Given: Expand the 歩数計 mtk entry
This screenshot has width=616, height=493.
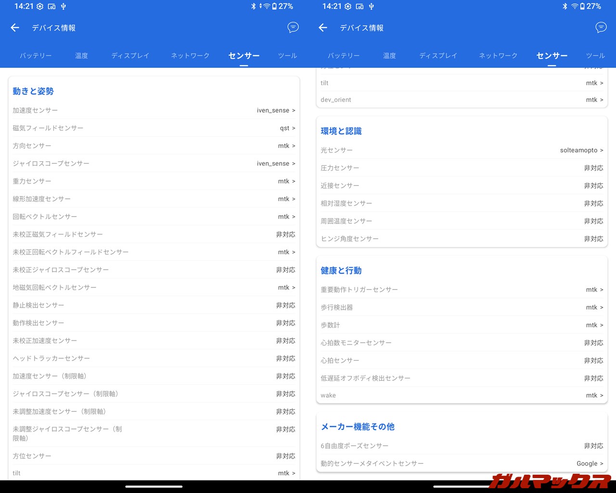Looking at the screenshot, I should (594, 325).
